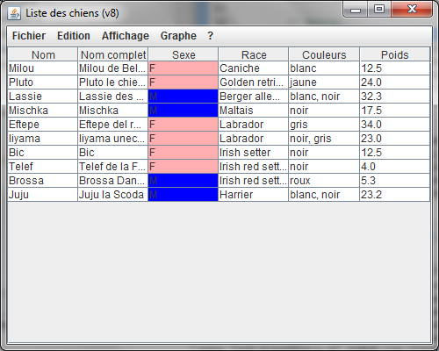Open the Fichier menu

29,36
